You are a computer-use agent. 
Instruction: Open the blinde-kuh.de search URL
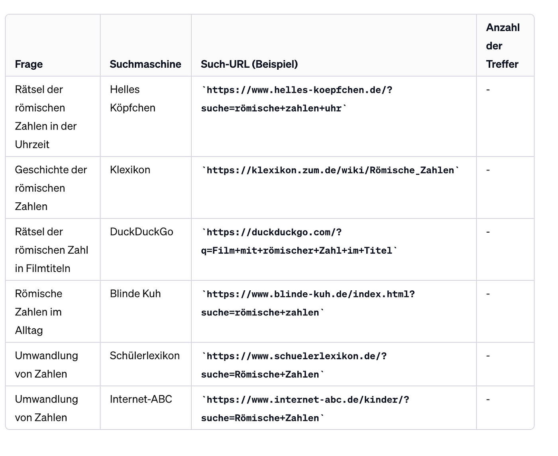[308, 303]
